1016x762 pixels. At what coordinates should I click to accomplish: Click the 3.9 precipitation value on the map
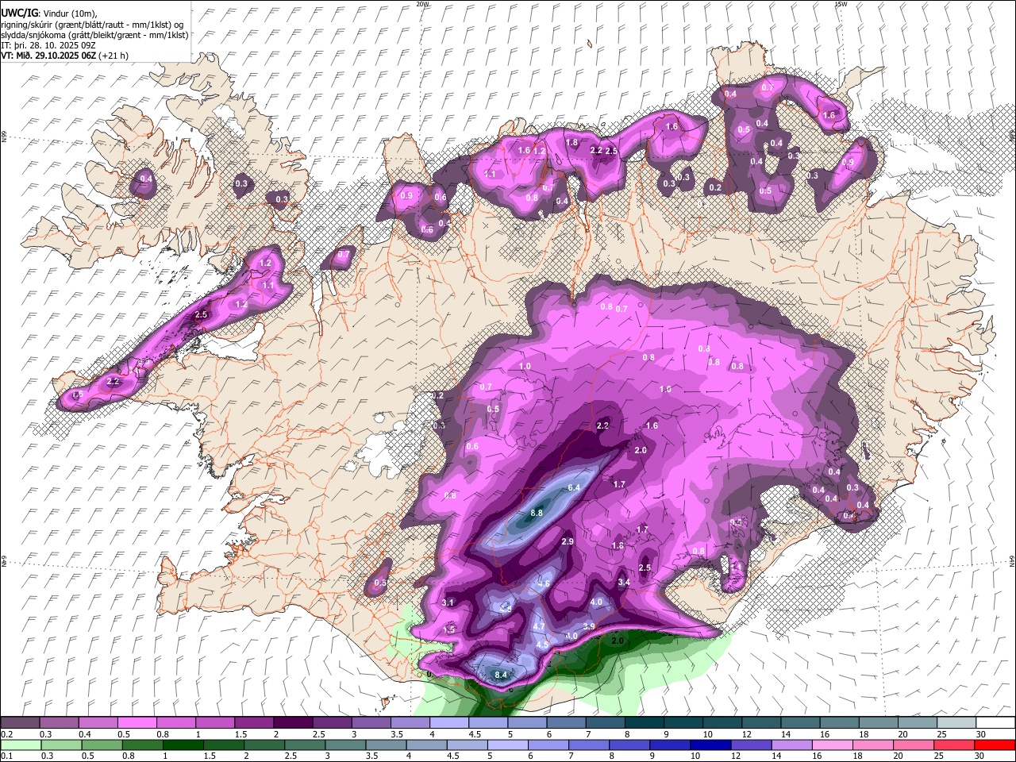[x=589, y=627]
